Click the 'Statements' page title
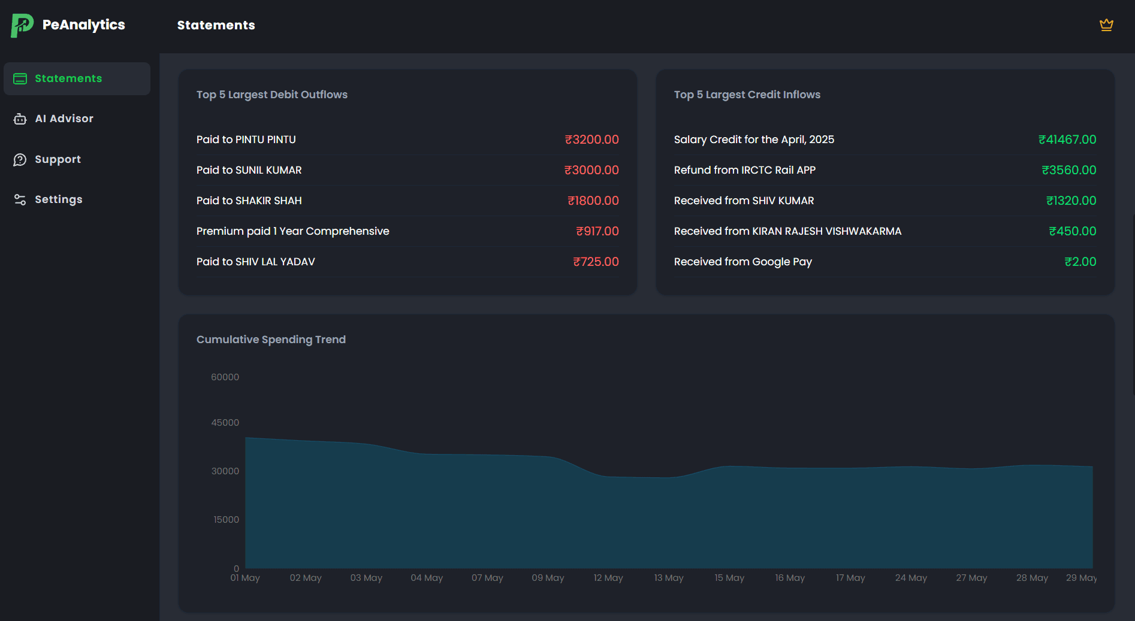 pyautogui.click(x=216, y=25)
